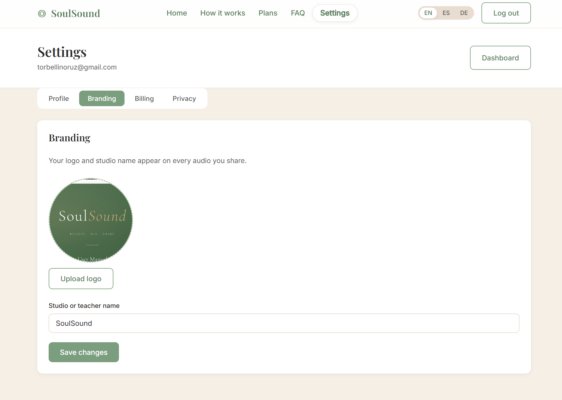Click the SoulSound logo icon in header
562x400 pixels.
42,13
